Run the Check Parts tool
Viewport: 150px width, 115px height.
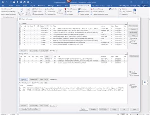pyautogui.click(x=49, y=9)
